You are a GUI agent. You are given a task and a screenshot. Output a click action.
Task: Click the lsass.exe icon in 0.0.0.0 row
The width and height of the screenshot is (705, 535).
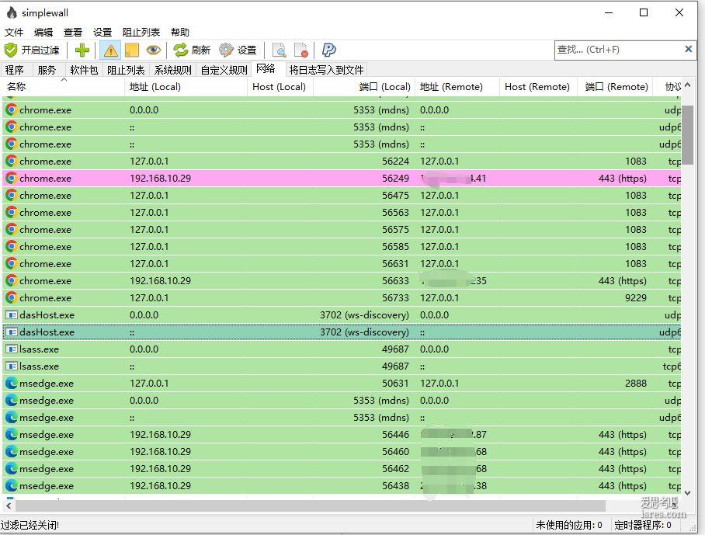coord(11,349)
